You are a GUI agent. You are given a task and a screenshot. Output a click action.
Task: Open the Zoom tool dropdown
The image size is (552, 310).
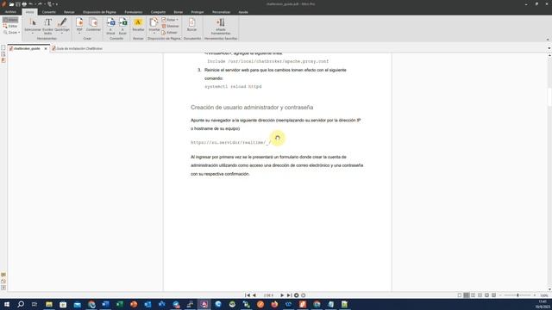click(x=11, y=33)
